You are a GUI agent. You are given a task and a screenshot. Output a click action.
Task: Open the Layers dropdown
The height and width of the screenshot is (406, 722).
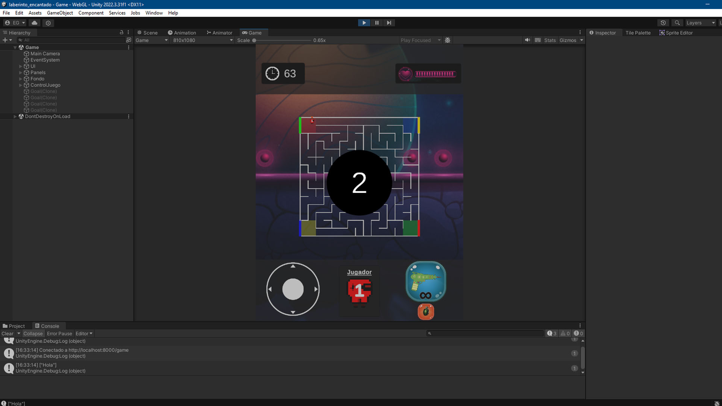tap(700, 23)
